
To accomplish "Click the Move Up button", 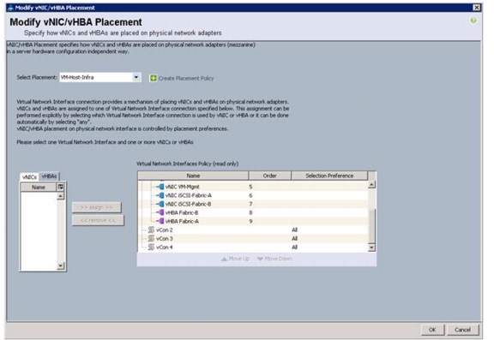I will 235,259.
